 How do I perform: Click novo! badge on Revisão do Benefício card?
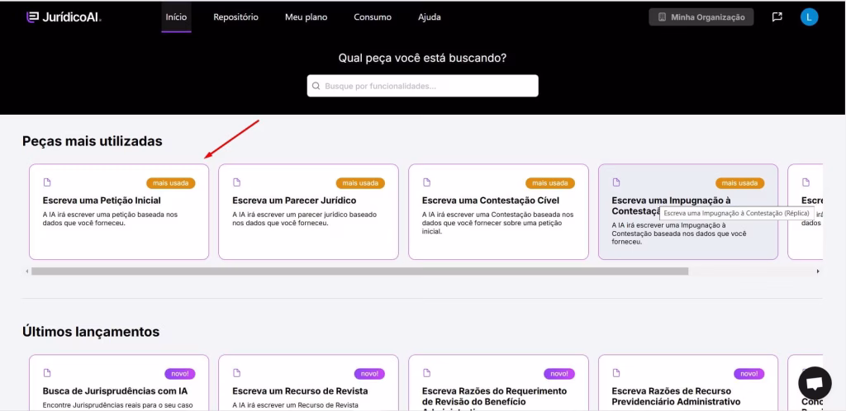[559, 373]
